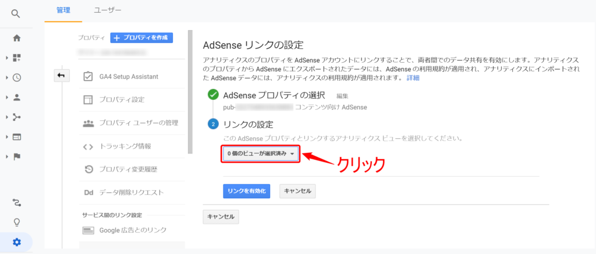Click コンテンツ向け AdSense text

click(x=331, y=107)
